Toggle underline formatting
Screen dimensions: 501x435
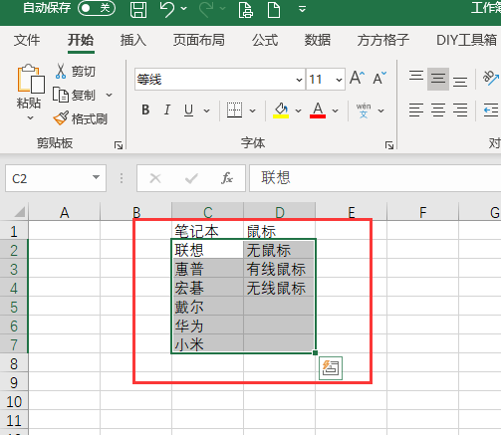pos(188,109)
